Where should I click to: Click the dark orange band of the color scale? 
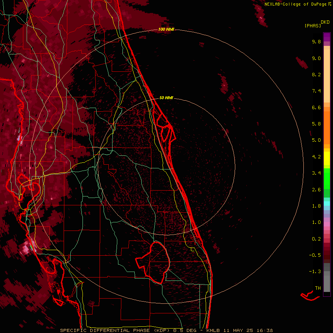(x=327, y=128)
